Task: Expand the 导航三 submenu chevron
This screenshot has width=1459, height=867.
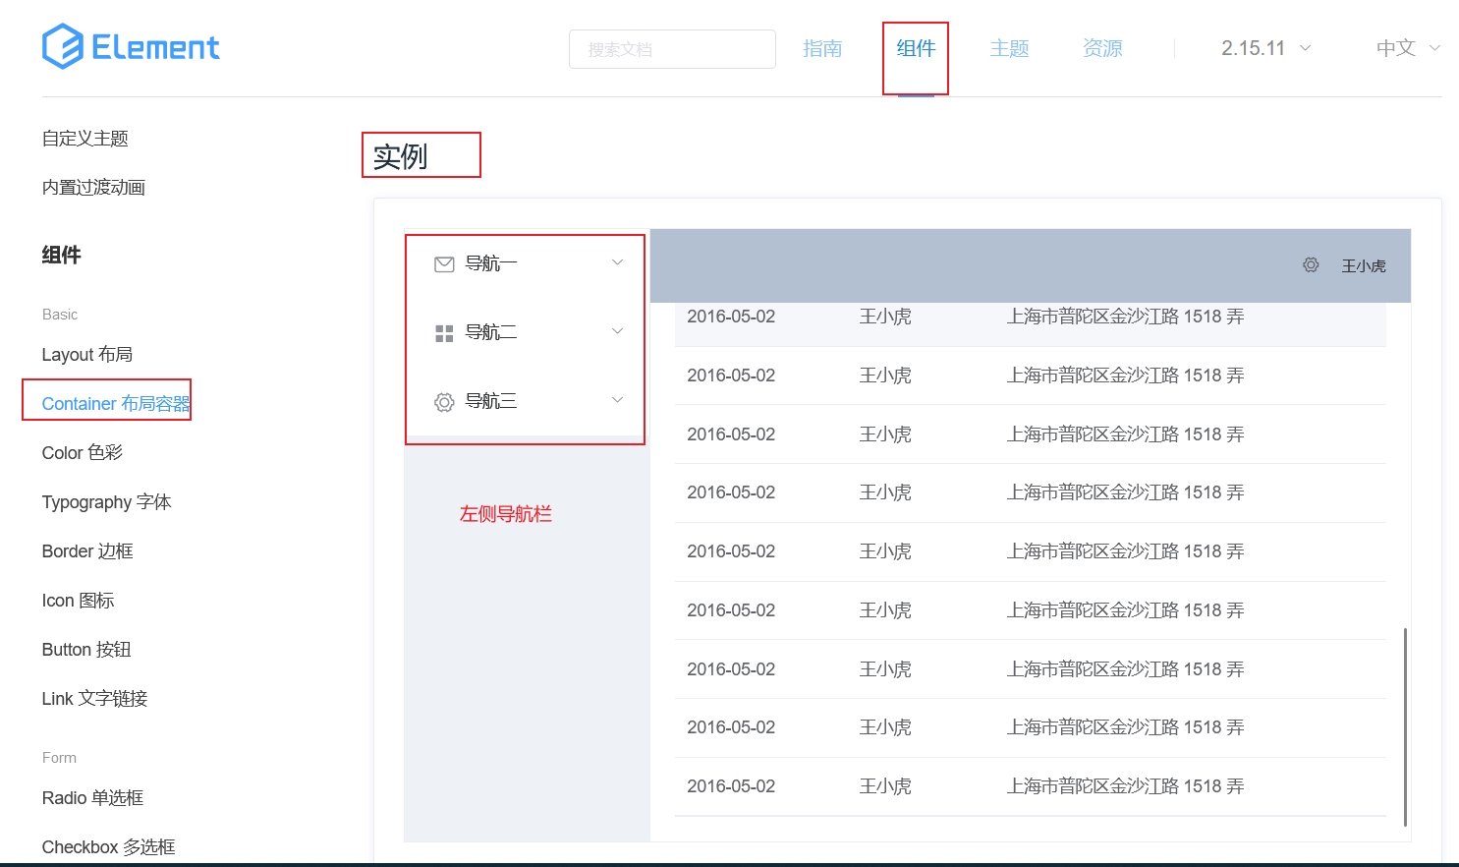Action: tap(617, 400)
